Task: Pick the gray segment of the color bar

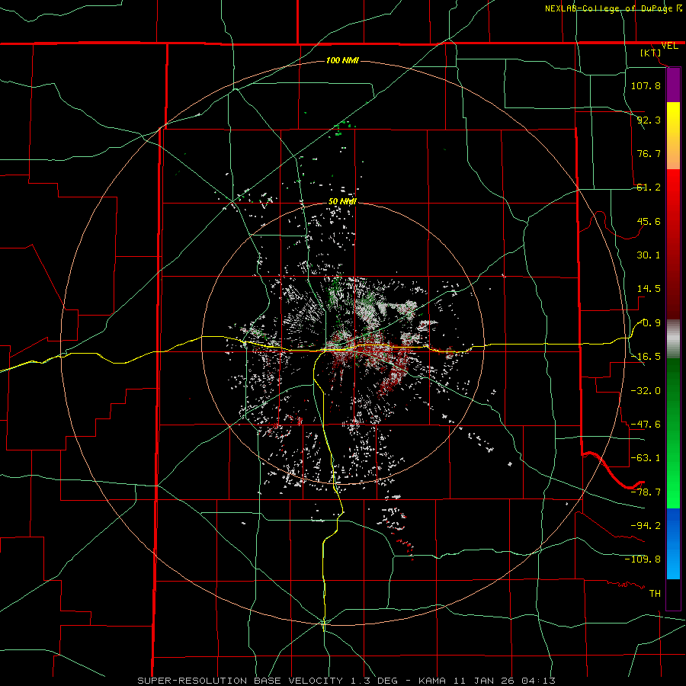Action: pyautogui.click(x=673, y=339)
